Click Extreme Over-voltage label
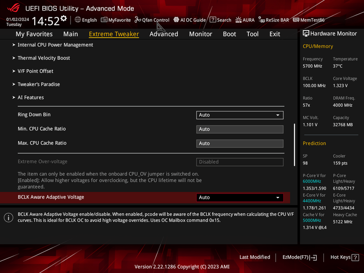 click(x=42, y=162)
